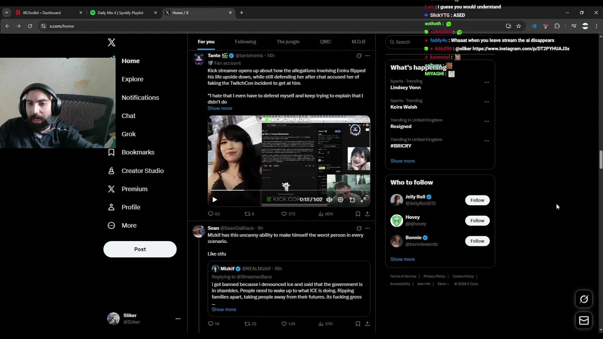
Task: View analytics of Sean's post 57K
Action: point(326,323)
